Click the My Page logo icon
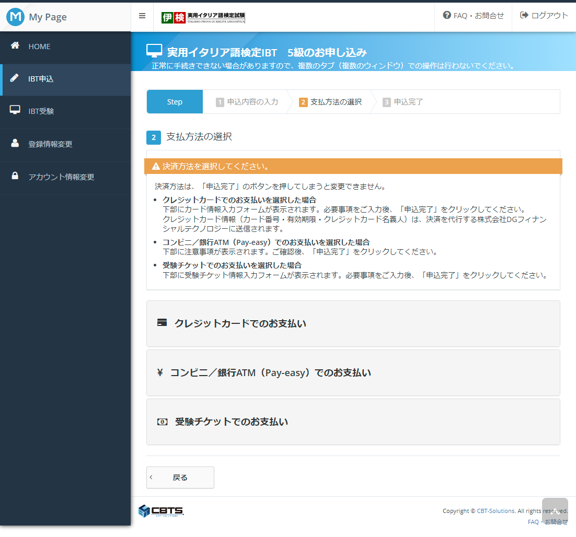Image resolution: width=576 pixels, height=537 pixels. (x=16, y=17)
